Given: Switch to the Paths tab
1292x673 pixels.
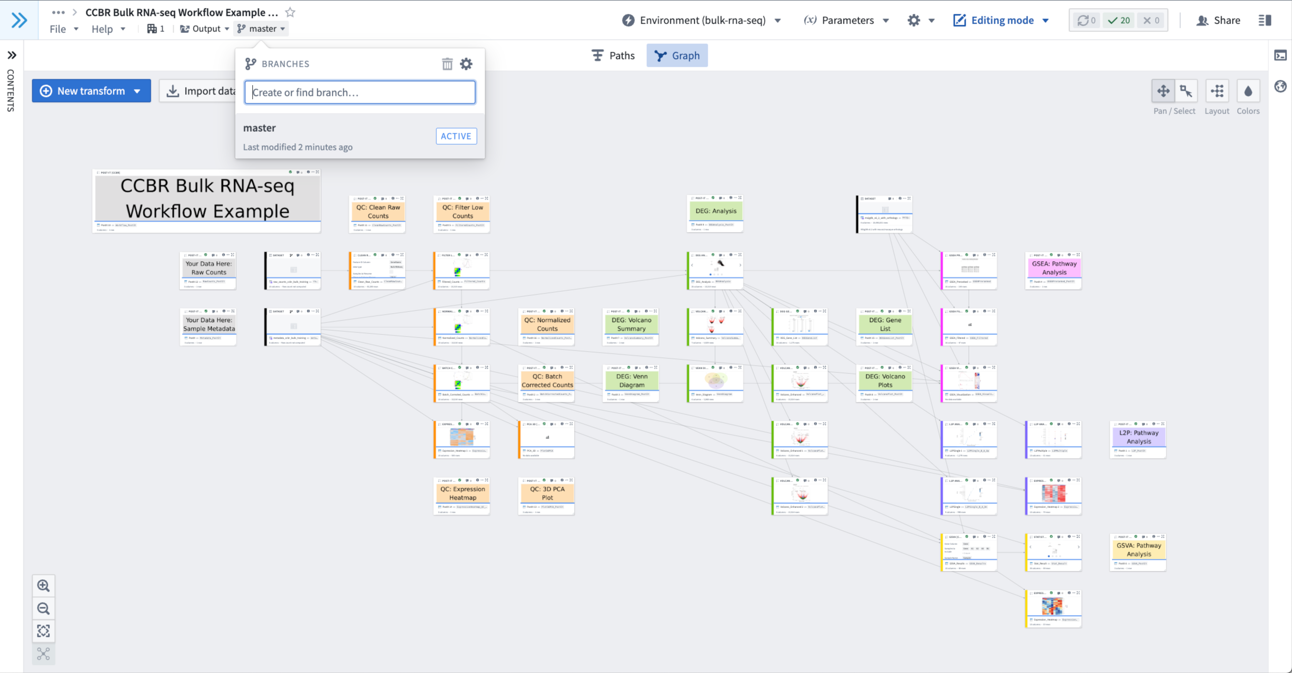Looking at the screenshot, I should [613, 55].
